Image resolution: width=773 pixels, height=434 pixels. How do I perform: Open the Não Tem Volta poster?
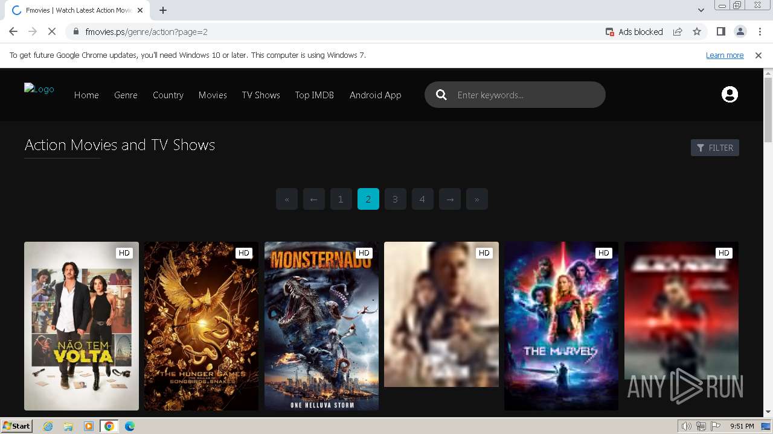pos(82,326)
